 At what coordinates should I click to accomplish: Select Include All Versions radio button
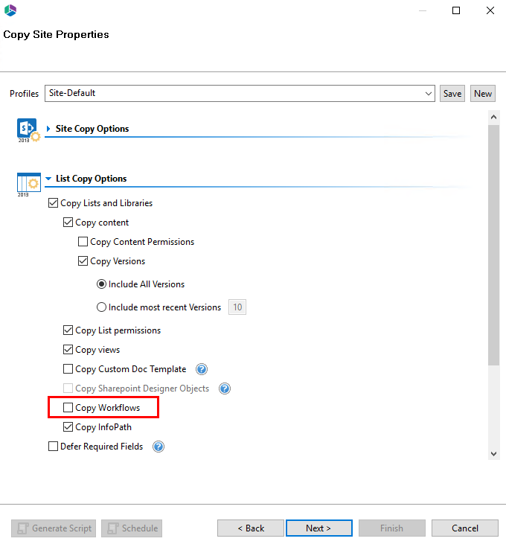pos(102,284)
